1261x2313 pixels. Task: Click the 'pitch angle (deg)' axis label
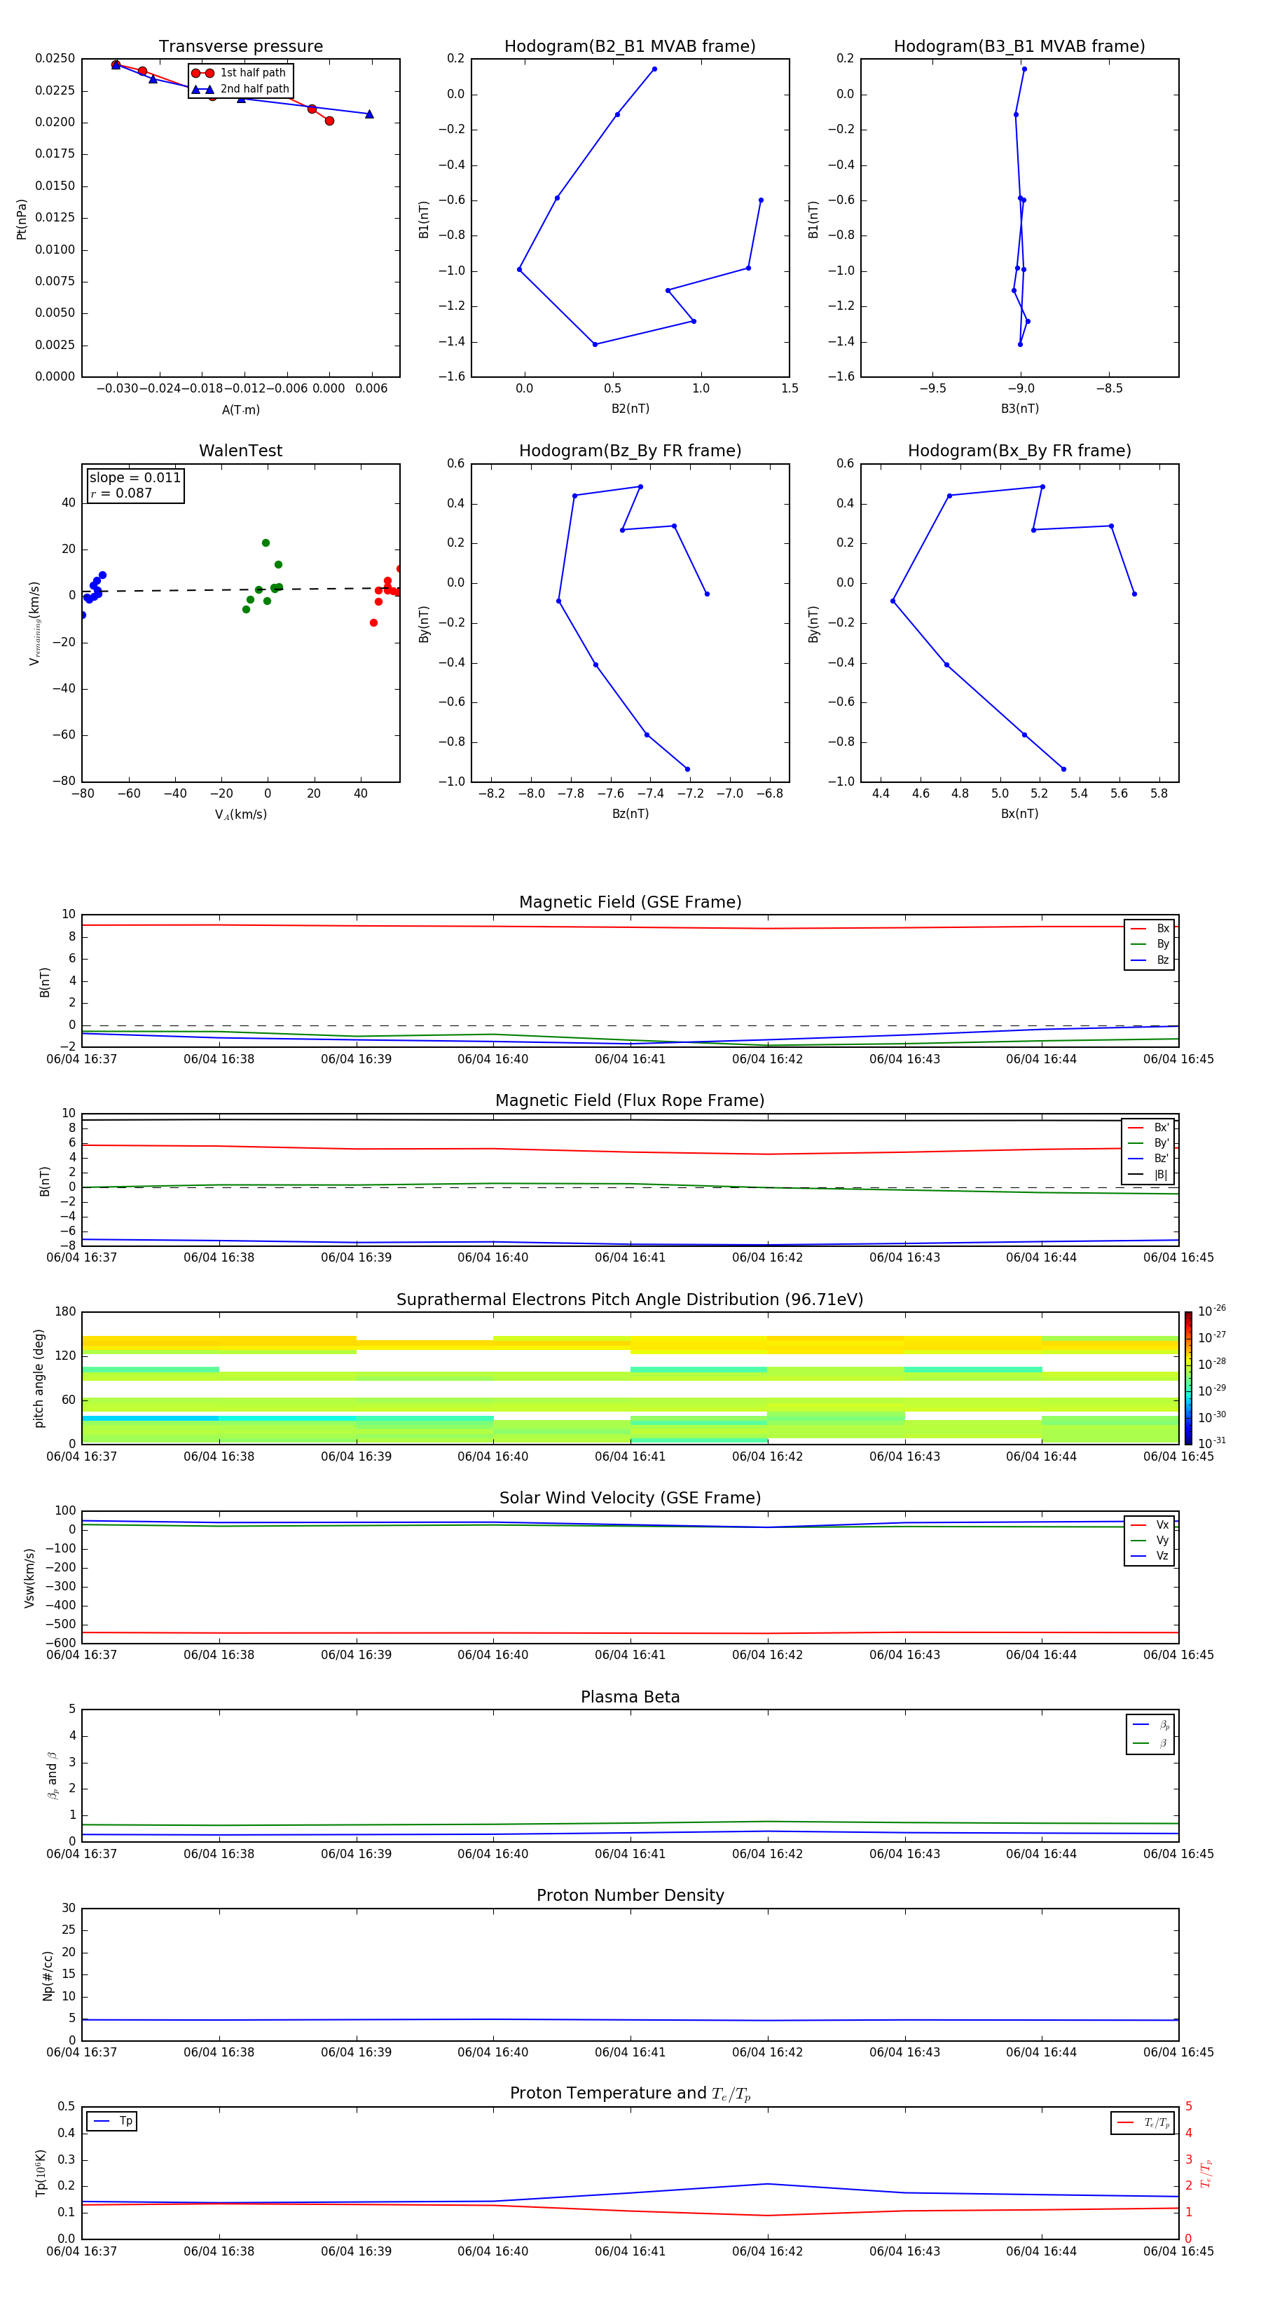(39, 1378)
